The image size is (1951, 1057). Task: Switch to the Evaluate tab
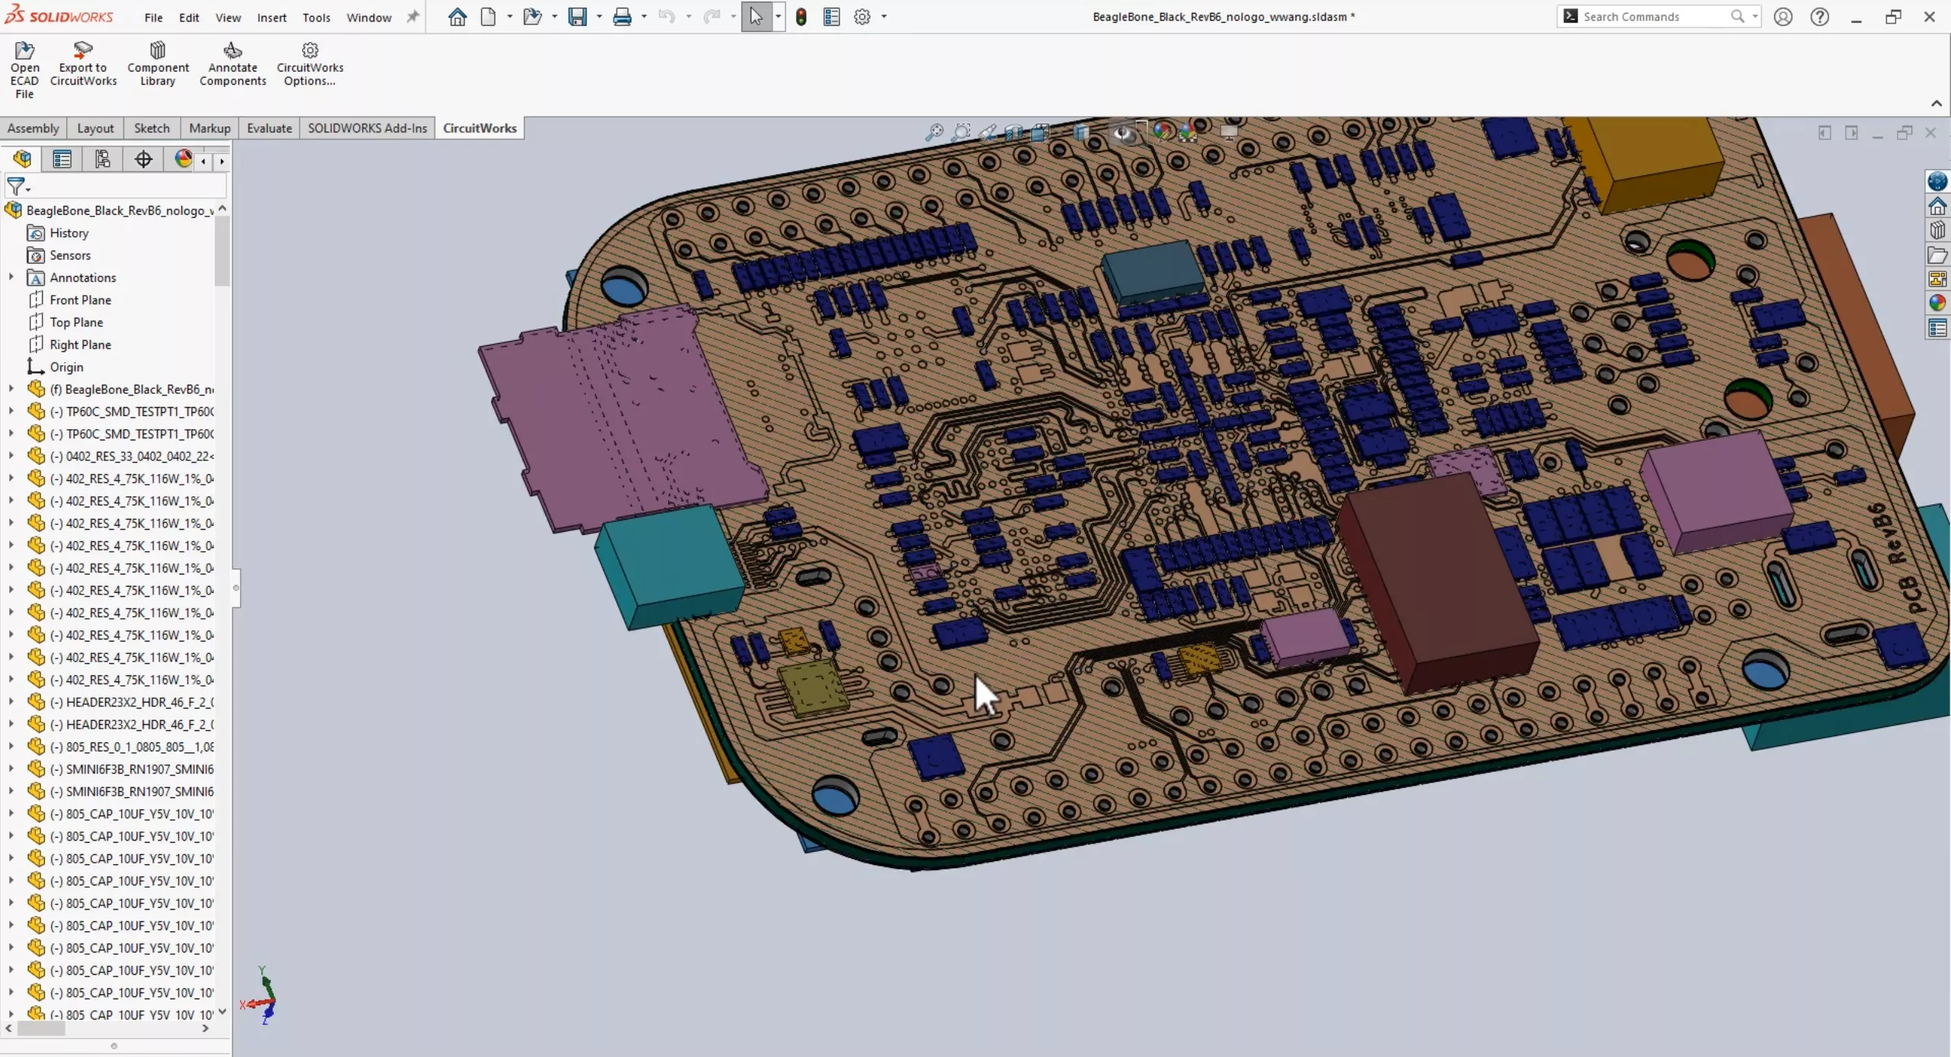(x=268, y=127)
